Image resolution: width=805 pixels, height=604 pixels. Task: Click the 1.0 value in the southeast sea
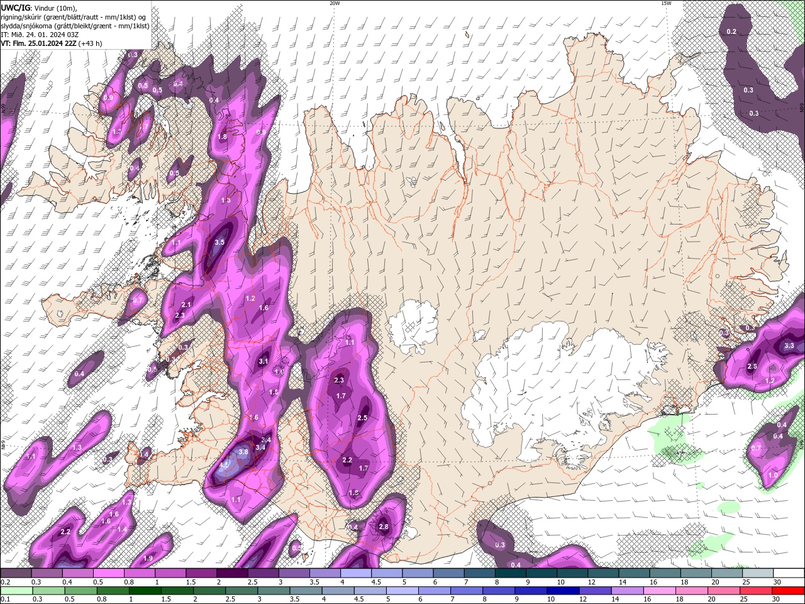click(773, 475)
